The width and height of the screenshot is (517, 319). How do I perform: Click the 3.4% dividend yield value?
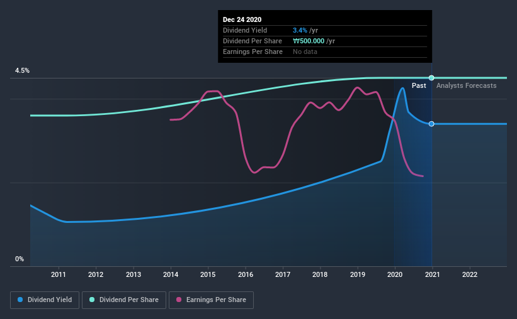300,30
